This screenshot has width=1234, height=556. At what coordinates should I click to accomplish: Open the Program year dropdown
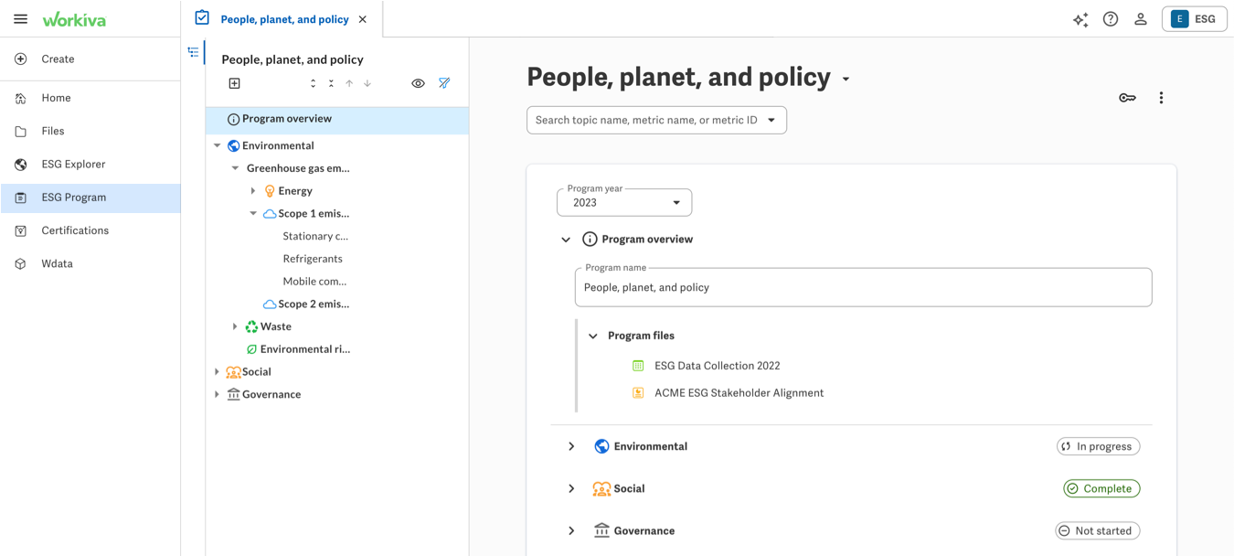pos(624,202)
